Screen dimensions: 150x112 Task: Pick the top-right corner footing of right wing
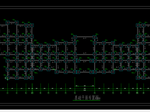tap(143, 25)
